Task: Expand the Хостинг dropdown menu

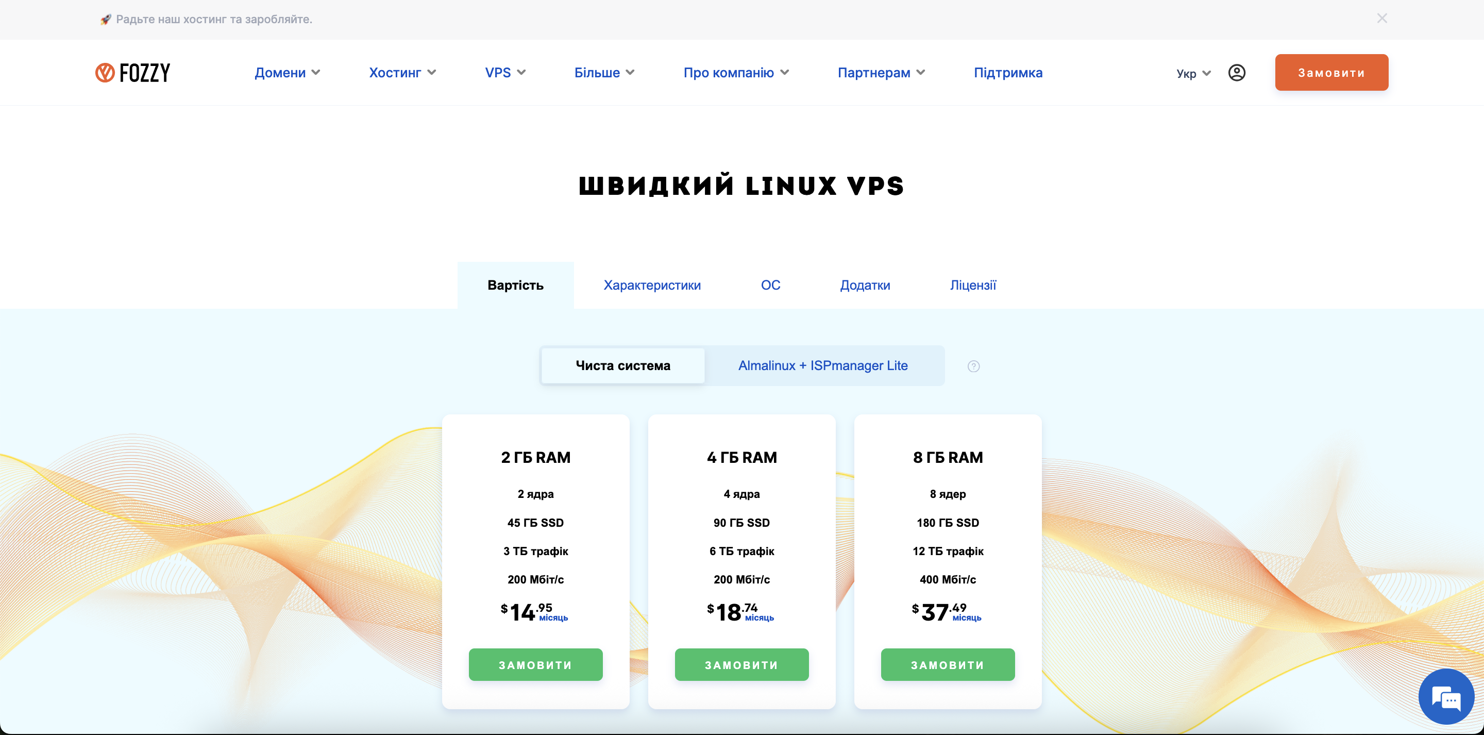Action: pos(402,73)
